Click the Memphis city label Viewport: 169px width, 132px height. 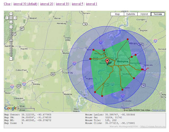122,61
